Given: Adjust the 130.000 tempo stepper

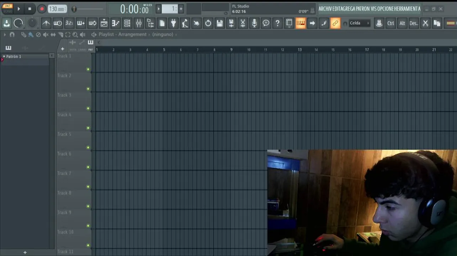Looking at the screenshot, I should click(x=57, y=9).
